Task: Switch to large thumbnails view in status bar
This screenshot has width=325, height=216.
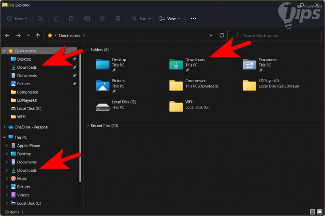Action: tap(319, 212)
